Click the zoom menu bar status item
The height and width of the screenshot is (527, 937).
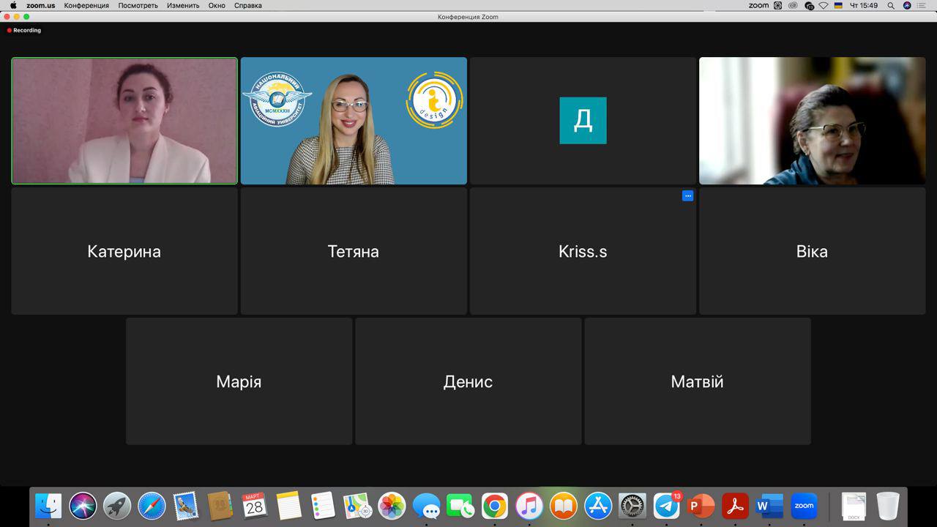click(758, 6)
